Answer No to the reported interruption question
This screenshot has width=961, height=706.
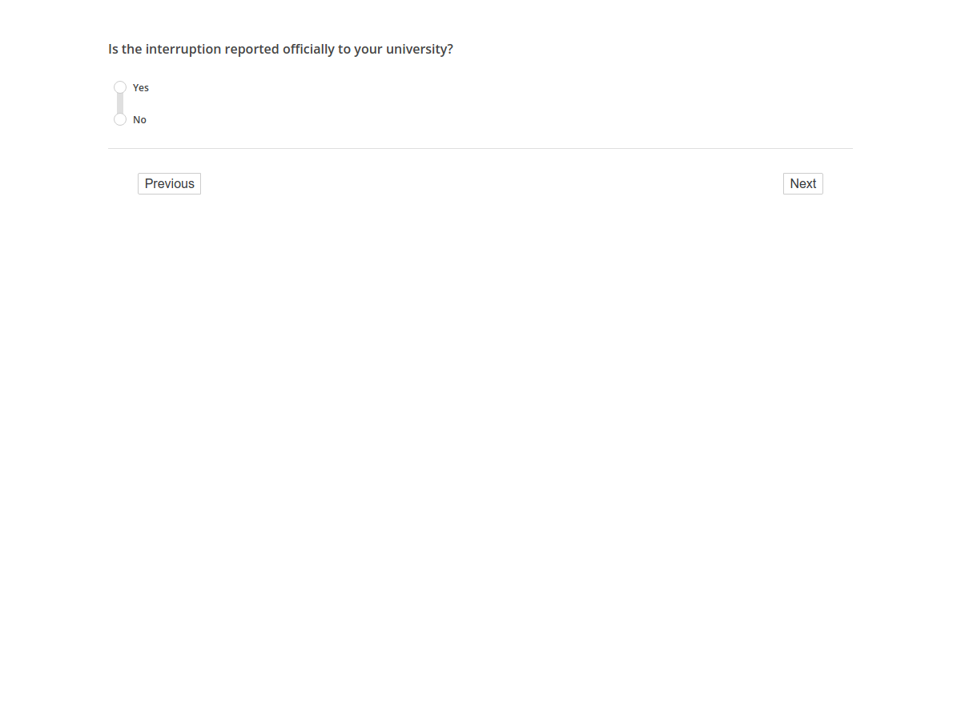(120, 119)
